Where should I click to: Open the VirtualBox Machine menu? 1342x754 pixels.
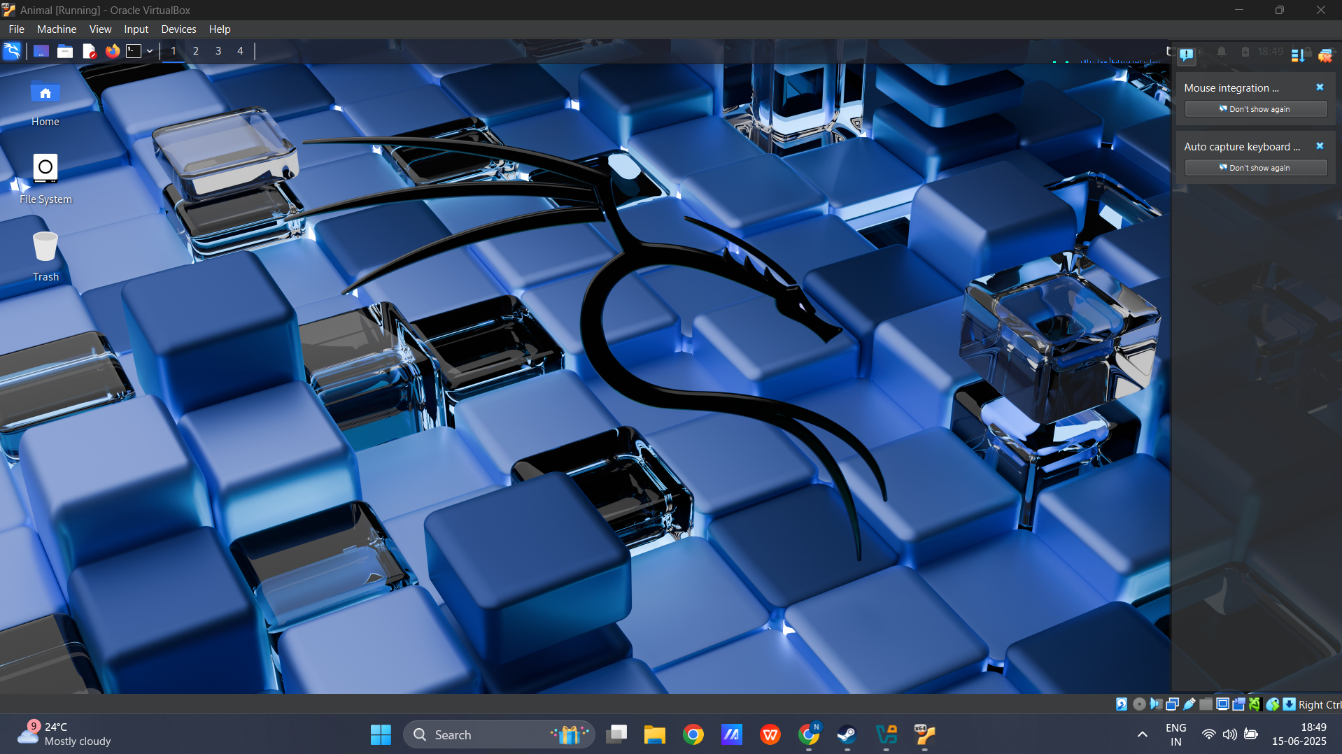click(x=57, y=29)
